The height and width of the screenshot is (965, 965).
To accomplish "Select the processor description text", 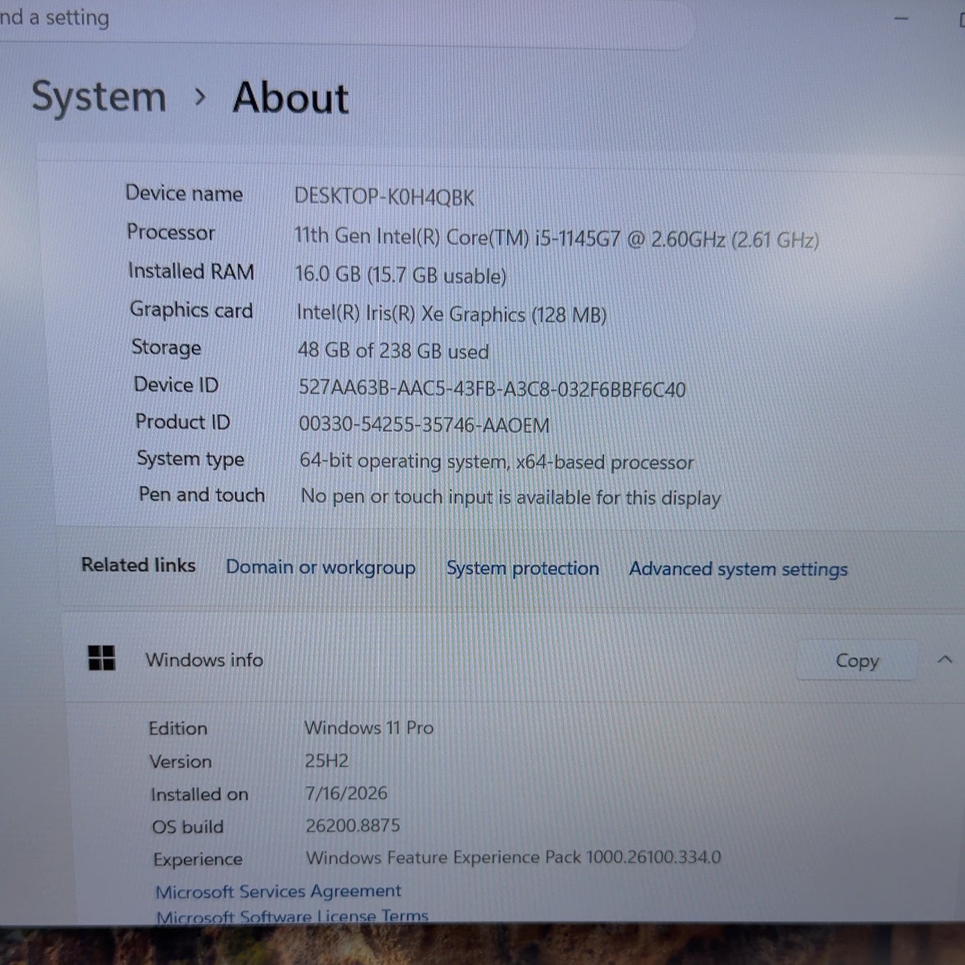I will point(556,238).
